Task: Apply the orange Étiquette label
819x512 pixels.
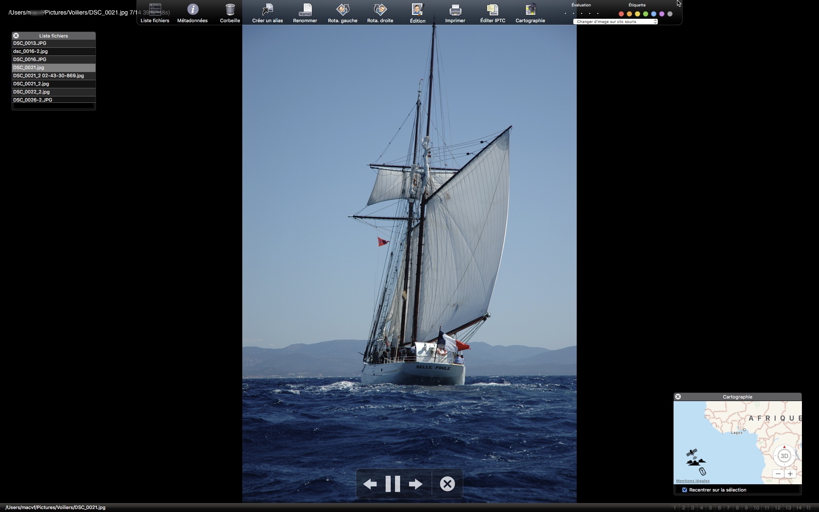Action: [629, 14]
